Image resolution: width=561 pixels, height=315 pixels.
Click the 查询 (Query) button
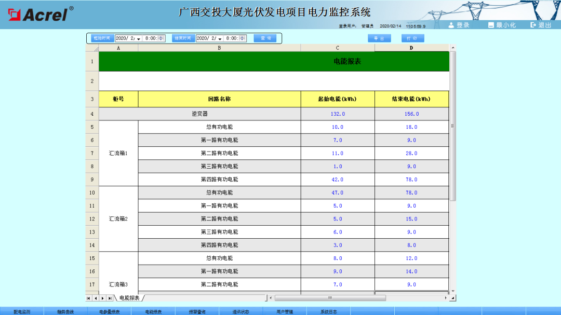click(x=266, y=38)
